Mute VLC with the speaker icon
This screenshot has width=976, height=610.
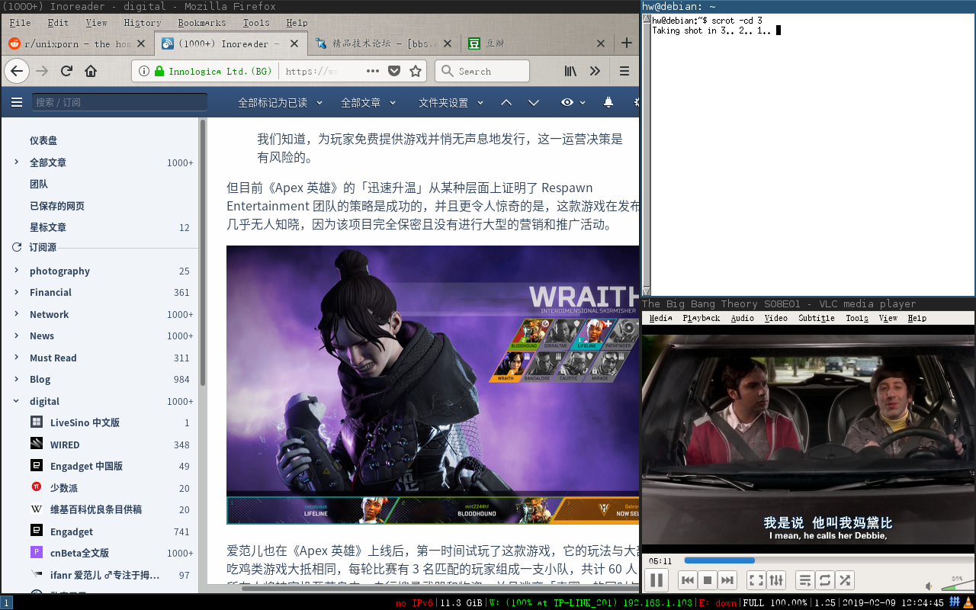tap(929, 586)
